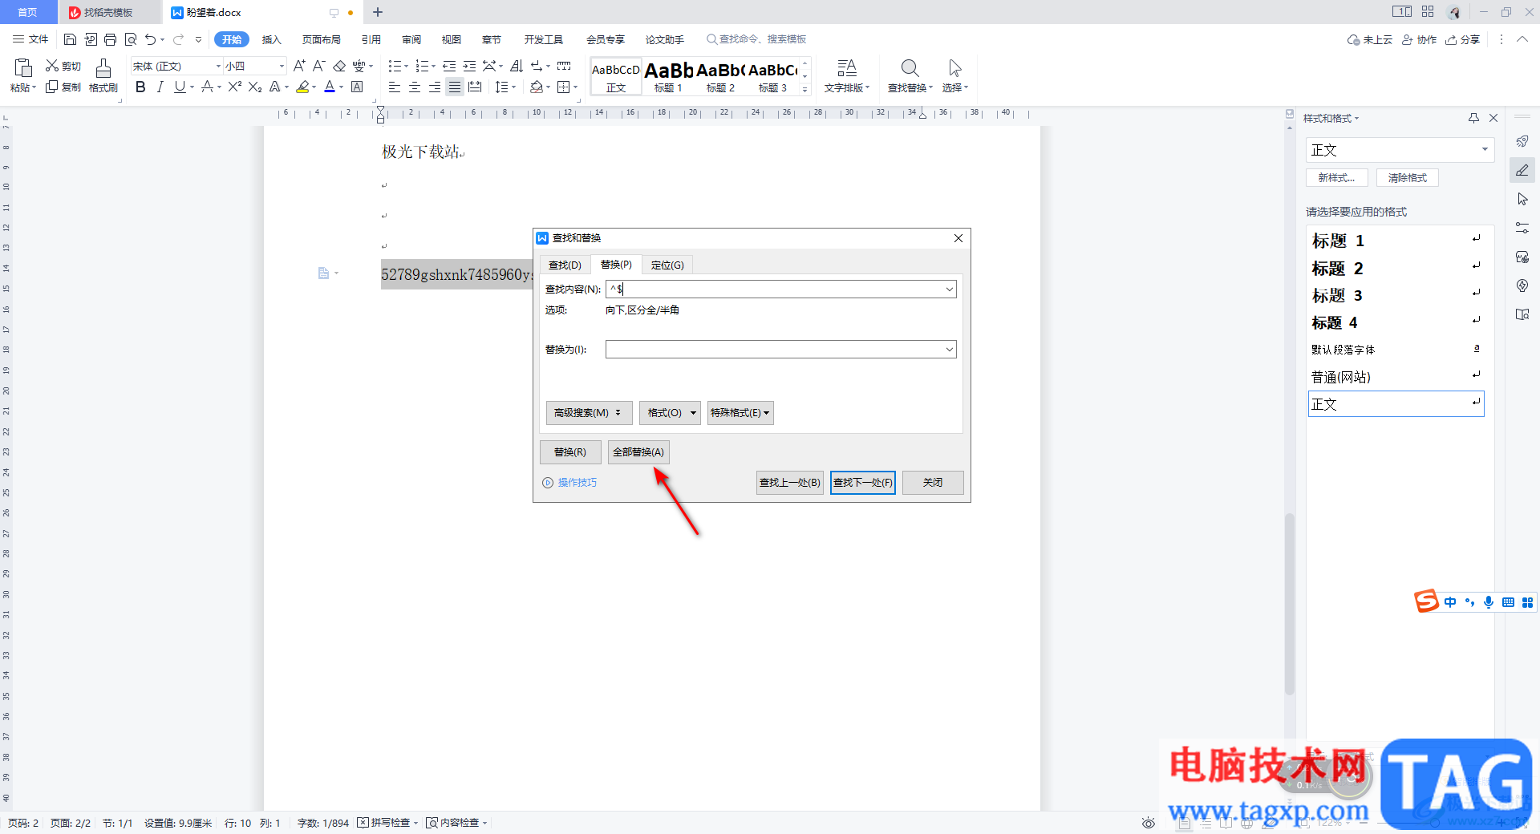The image size is (1540, 834).
Task: Align paragraph to the left
Action: point(395,87)
